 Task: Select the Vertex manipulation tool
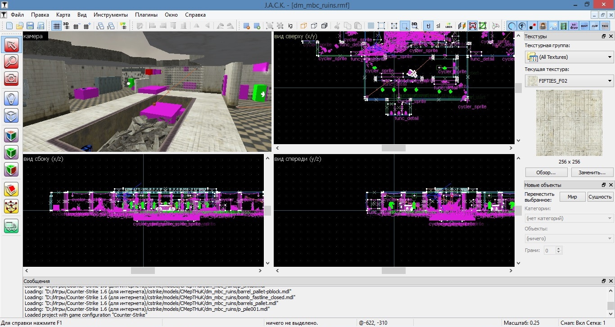point(11,206)
